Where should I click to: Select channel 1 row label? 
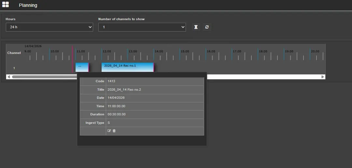tap(14, 68)
